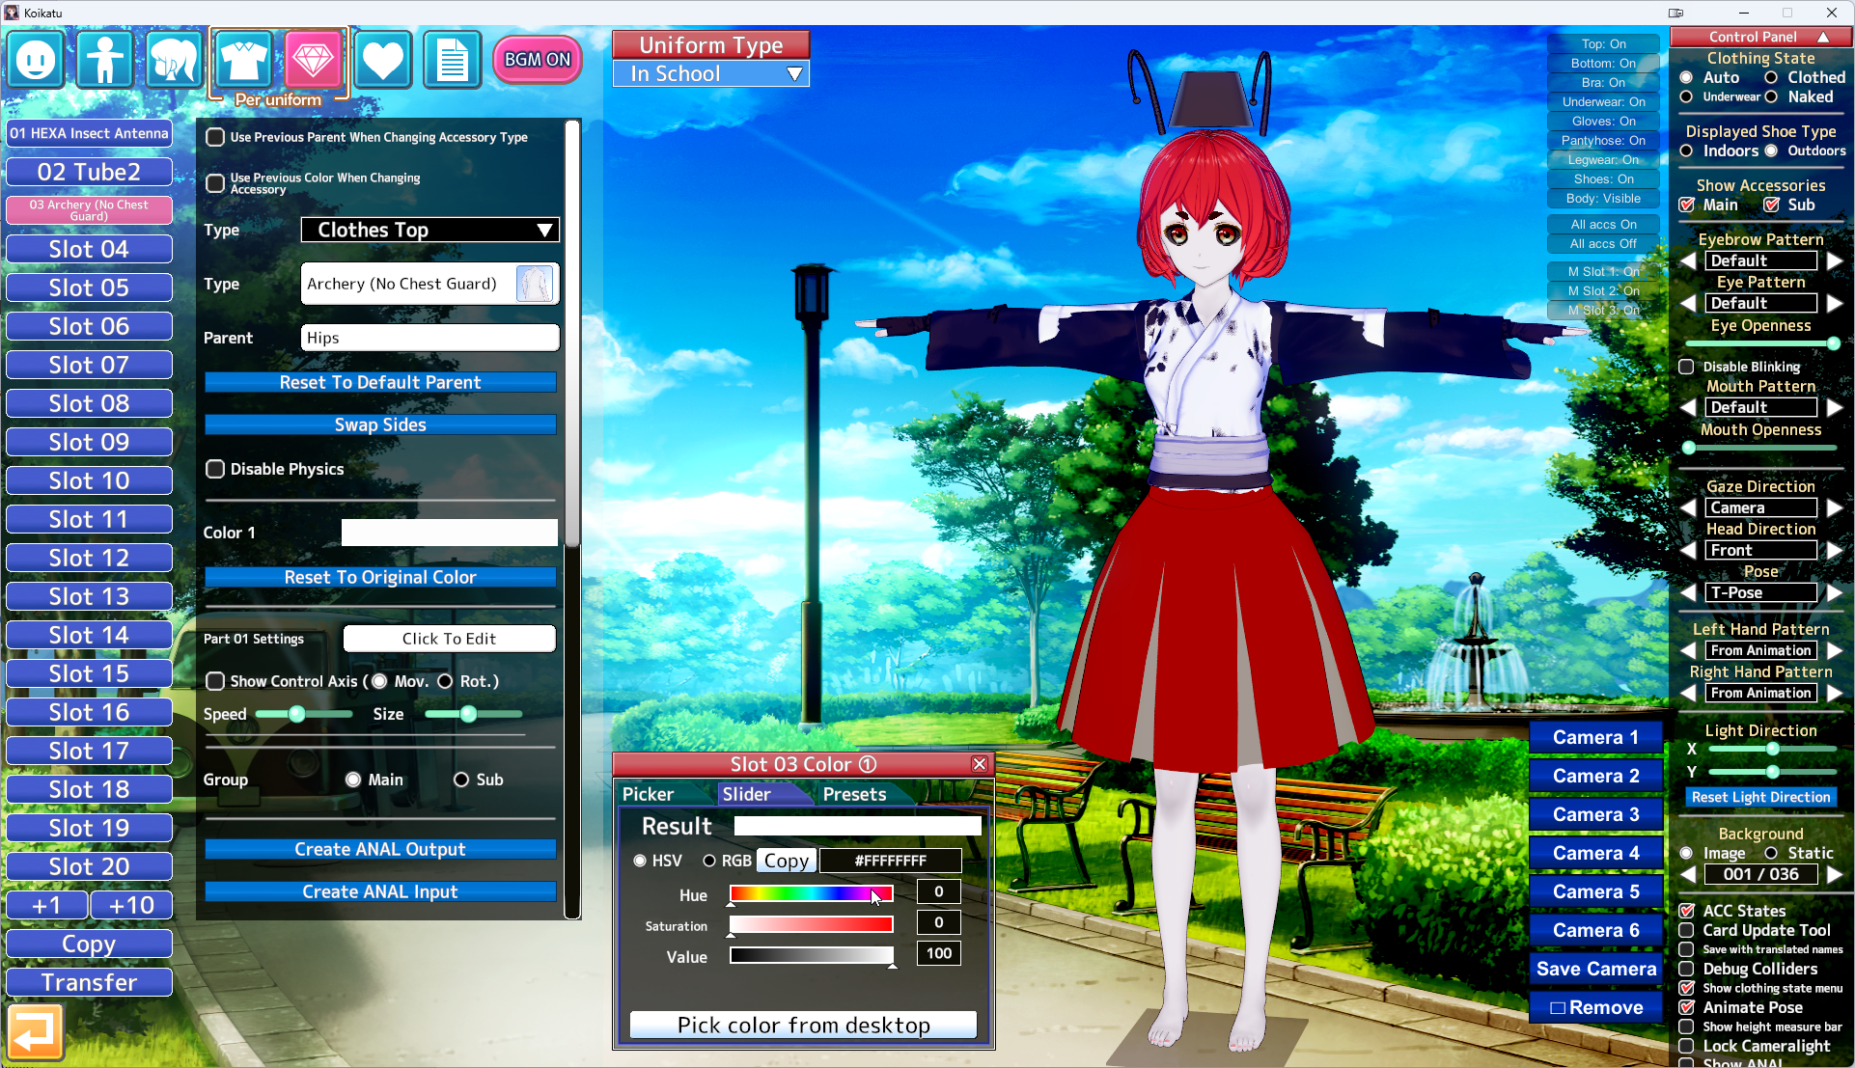This screenshot has width=1855, height=1068.
Task: Click the Parent Hips field
Action: pos(430,338)
